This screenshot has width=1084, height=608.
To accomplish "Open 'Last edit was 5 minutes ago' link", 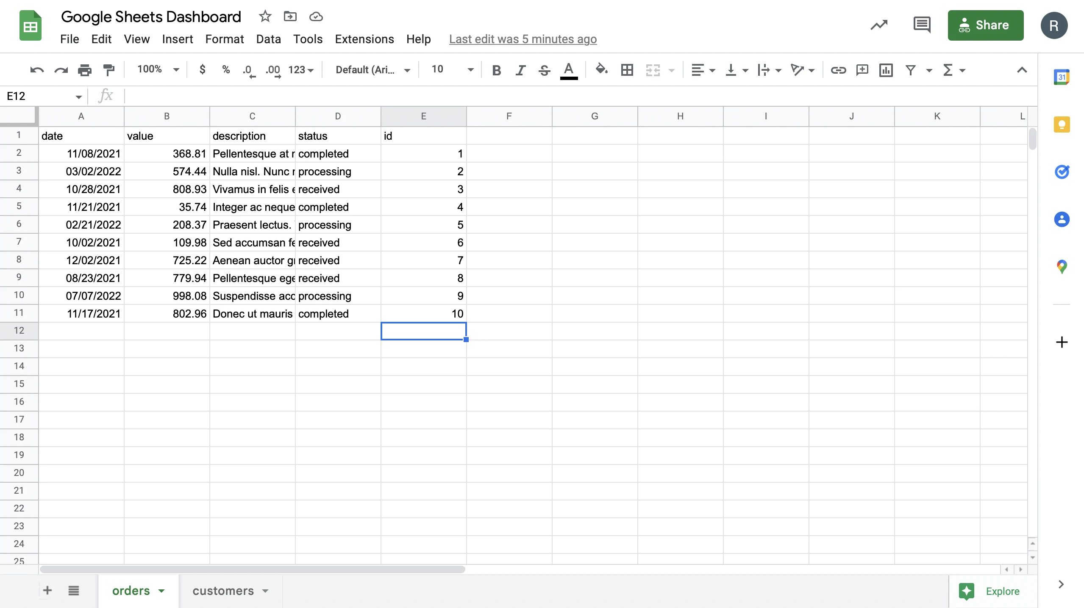I will pos(523,39).
